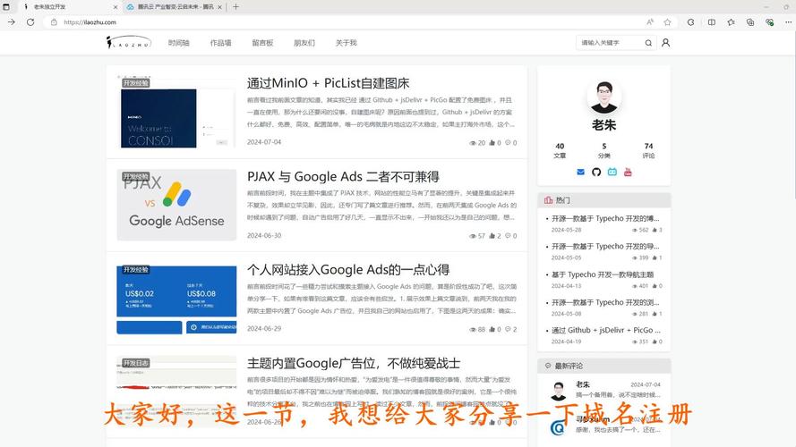Click the 5 分类 stat

604,150
